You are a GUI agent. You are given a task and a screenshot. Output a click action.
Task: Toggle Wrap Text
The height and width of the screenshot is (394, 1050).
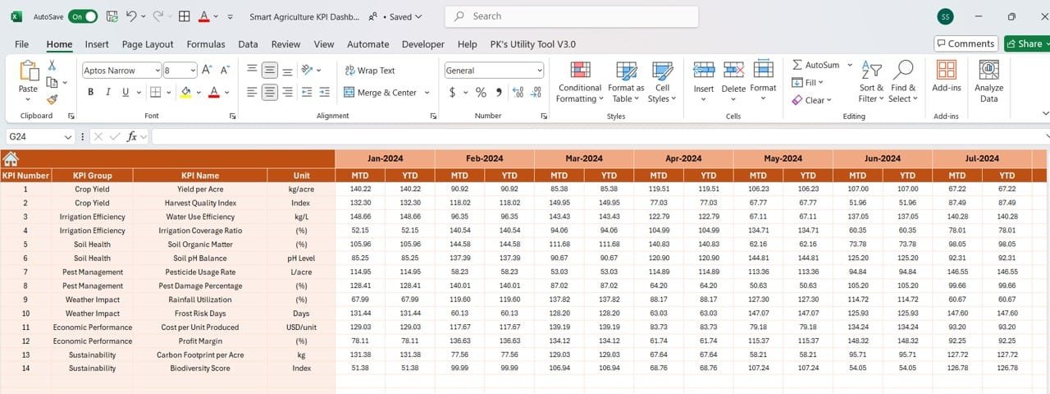[370, 71]
